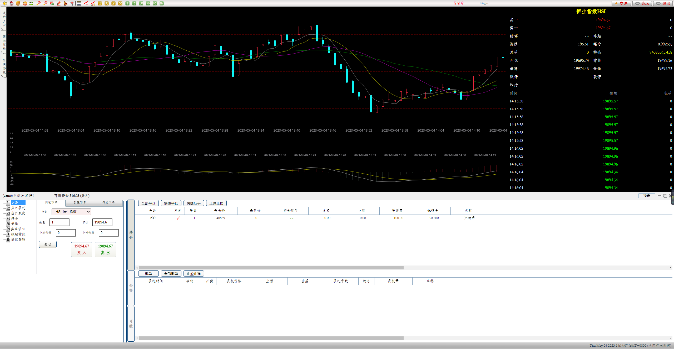Switch to 三键下单 tab
The height and width of the screenshot is (349, 674).
(80, 203)
